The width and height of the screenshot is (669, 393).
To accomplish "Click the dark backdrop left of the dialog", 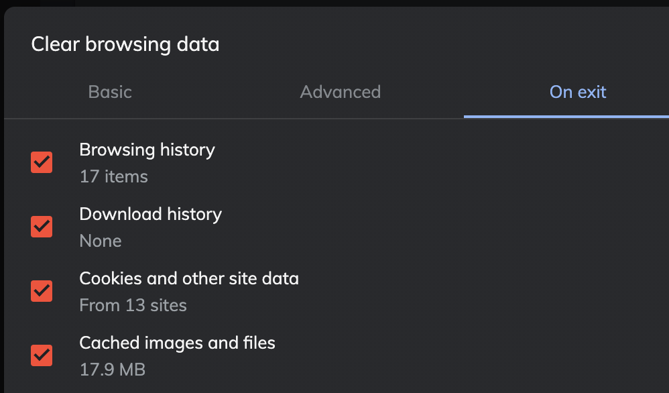I will click(1, 201).
